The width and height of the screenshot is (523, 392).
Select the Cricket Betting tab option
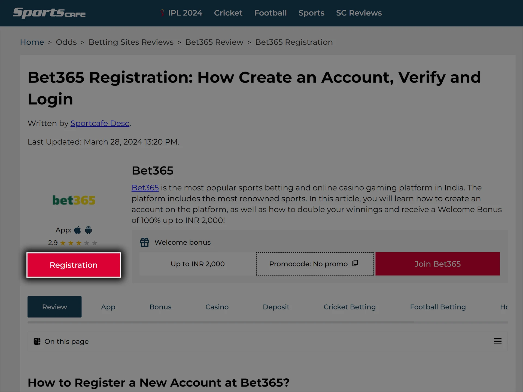click(x=349, y=306)
